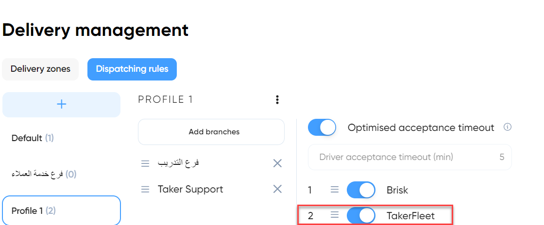Screen dimensions: 544x225
Task: Click drag handle icon beside Taker Support
Action: coord(145,189)
